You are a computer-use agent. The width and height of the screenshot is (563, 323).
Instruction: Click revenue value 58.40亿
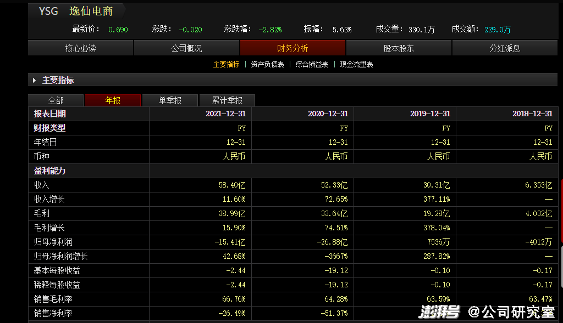[x=233, y=185]
